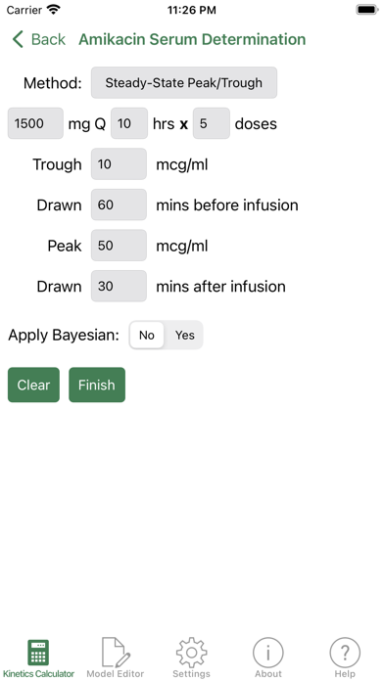This screenshot has width=384, height=681.
Task: Clear all entered serum values
Action: click(33, 385)
